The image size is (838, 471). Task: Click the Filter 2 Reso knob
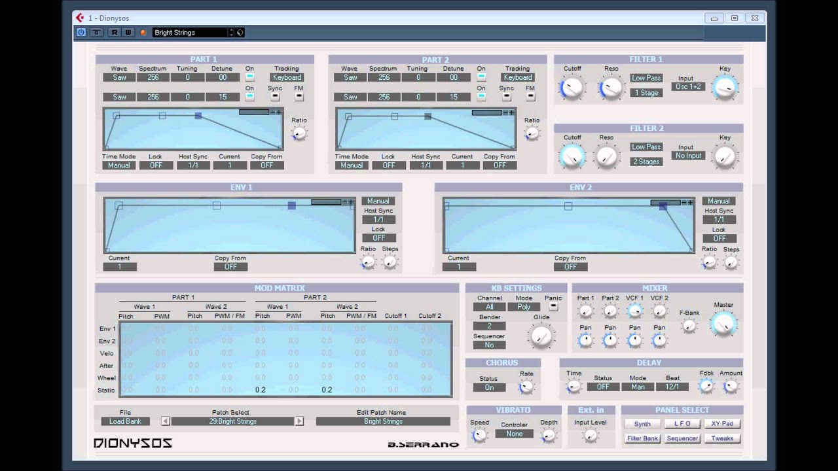(x=607, y=156)
